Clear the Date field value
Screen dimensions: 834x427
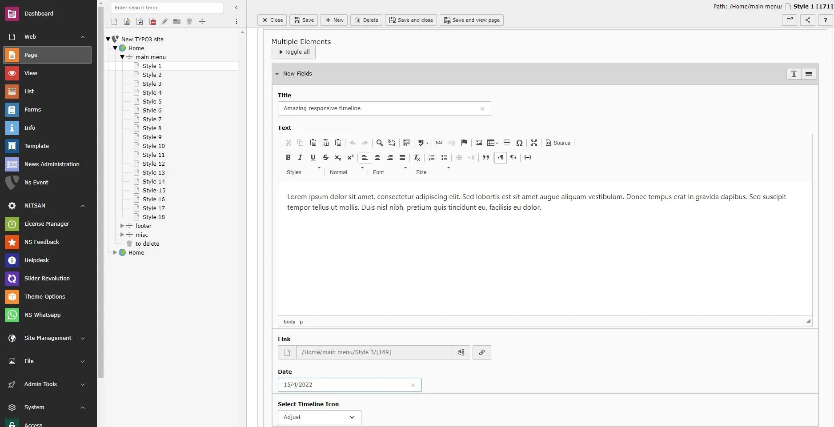(413, 385)
